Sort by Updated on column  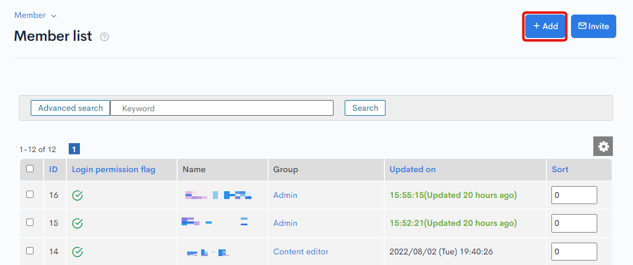coord(412,169)
